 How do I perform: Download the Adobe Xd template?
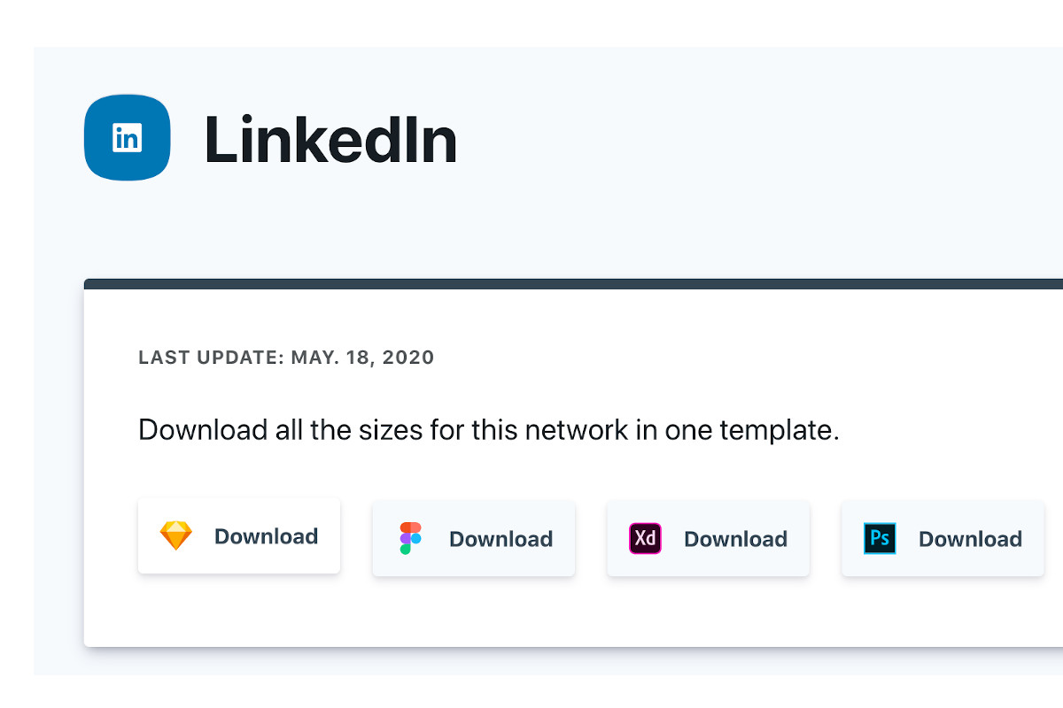click(709, 538)
